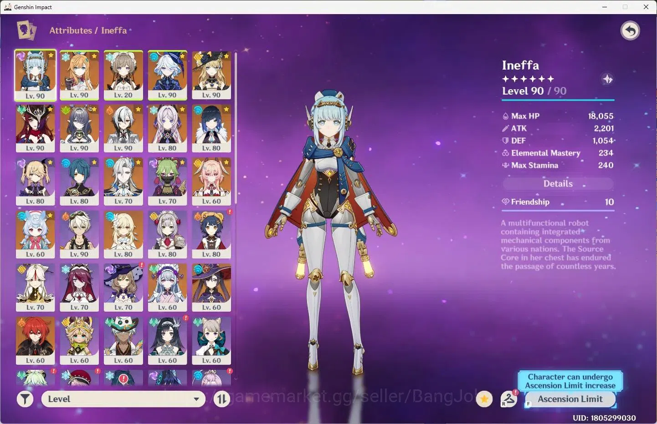Screen dimensions: 657x424
Task: Click the DEF 1,054 stat row
Action: (x=558, y=141)
